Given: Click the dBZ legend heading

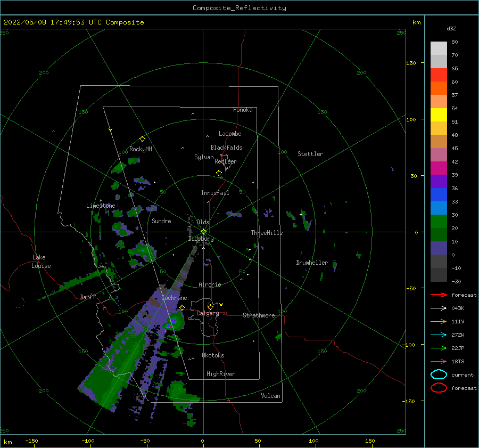Looking at the screenshot, I should click(x=451, y=29).
